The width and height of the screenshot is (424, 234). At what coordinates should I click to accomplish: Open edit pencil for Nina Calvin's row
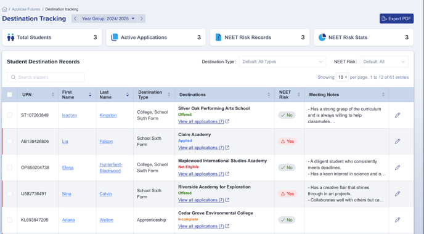coord(397,194)
